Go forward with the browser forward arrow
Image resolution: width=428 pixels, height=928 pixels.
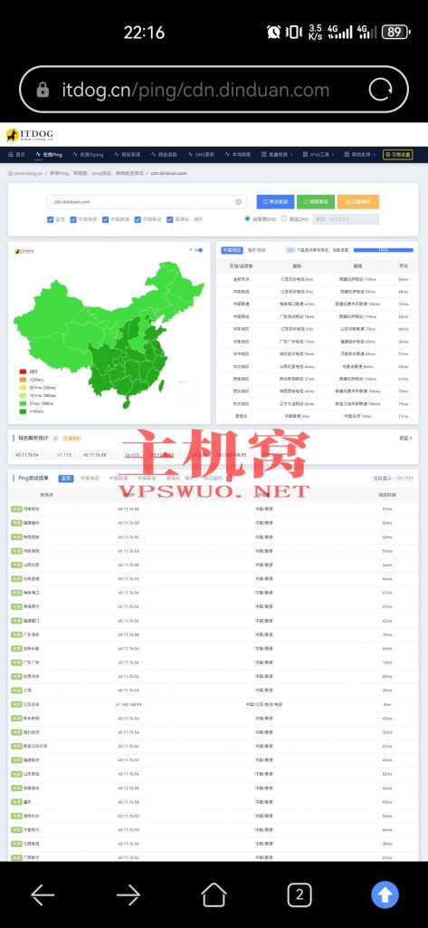pyautogui.click(x=128, y=894)
